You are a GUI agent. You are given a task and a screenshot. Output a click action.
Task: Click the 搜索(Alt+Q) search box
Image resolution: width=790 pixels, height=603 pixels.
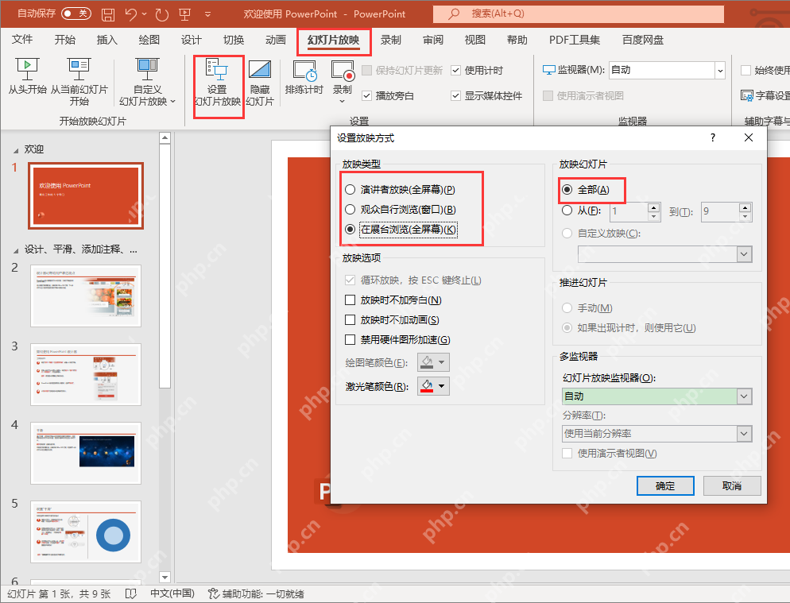[579, 14]
